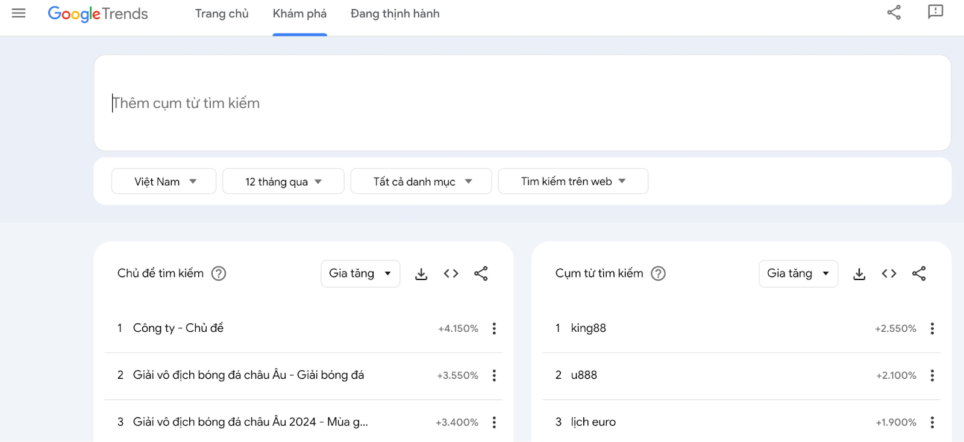Open more options for u888 row
The image size is (964, 442).
coord(932,375)
